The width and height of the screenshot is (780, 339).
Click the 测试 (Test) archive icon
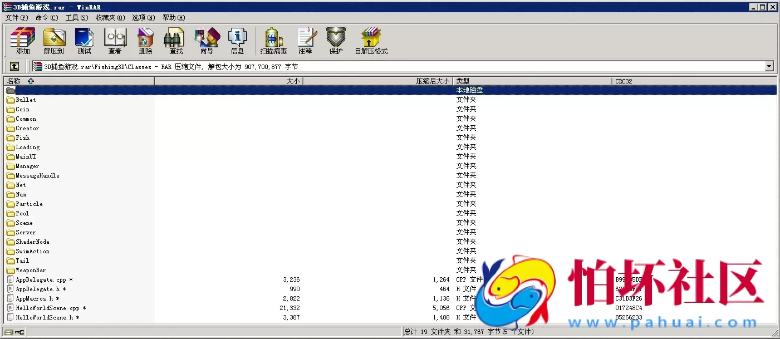coord(84,39)
